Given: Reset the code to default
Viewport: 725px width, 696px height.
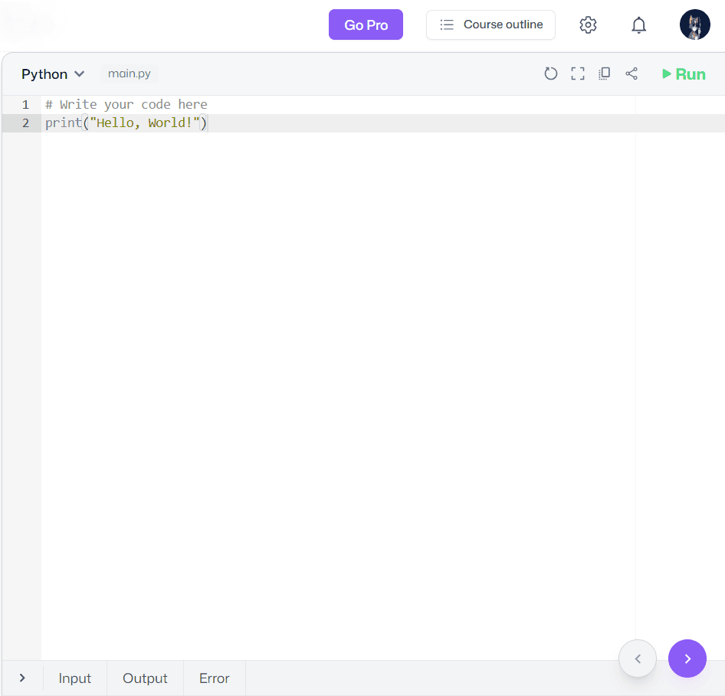Looking at the screenshot, I should [551, 74].
